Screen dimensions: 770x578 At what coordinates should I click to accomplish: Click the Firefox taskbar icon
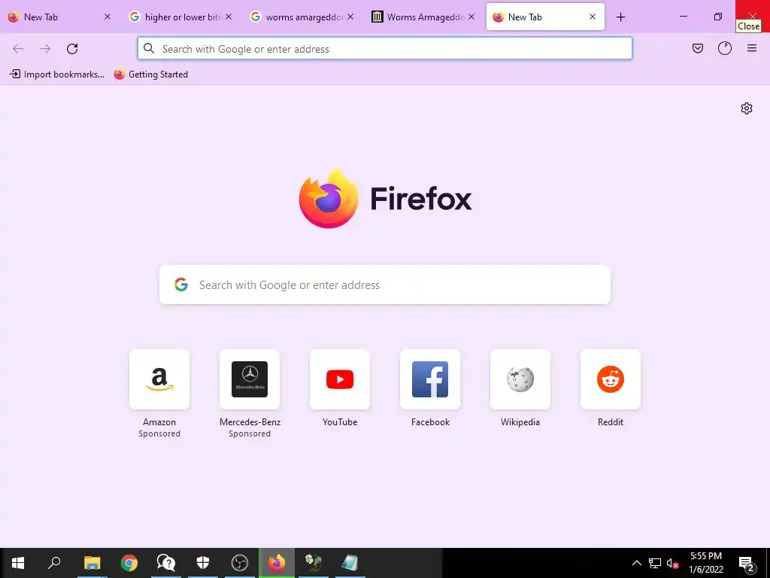pos(277,563)
